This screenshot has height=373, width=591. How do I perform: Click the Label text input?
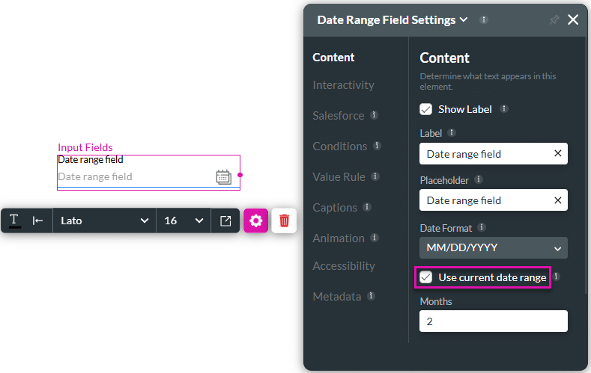tap(494, 153)
